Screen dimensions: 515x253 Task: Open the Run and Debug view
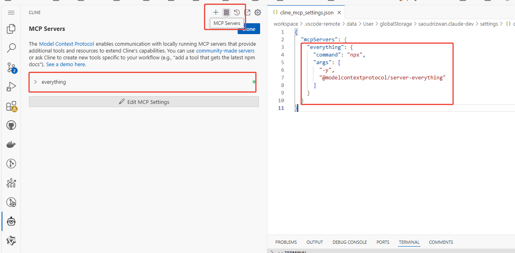point(11,87)
